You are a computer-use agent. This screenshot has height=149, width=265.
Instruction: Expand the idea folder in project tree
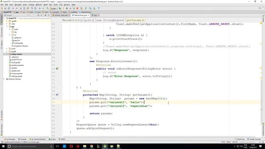tap(7, 24)
